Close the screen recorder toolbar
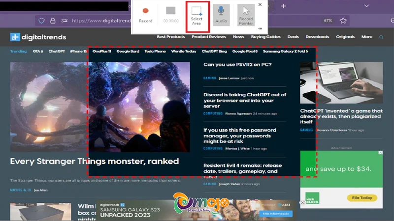 point(260,4)
